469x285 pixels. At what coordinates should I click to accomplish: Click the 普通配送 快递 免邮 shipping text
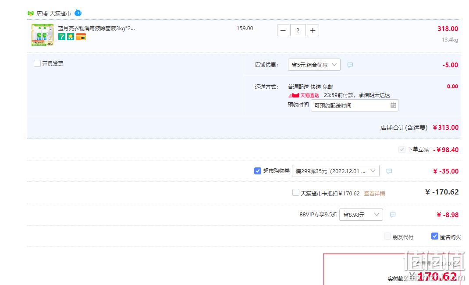coord(310,87)
